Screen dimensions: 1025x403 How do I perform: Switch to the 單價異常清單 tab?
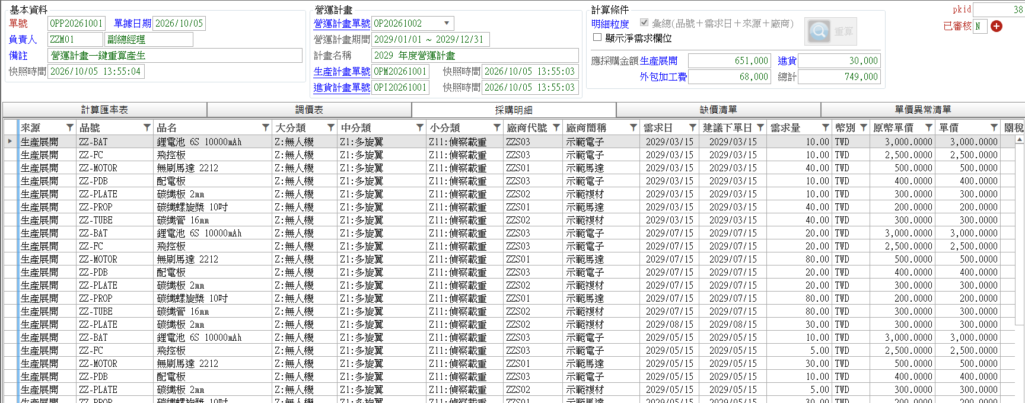(x=923, y=110)
